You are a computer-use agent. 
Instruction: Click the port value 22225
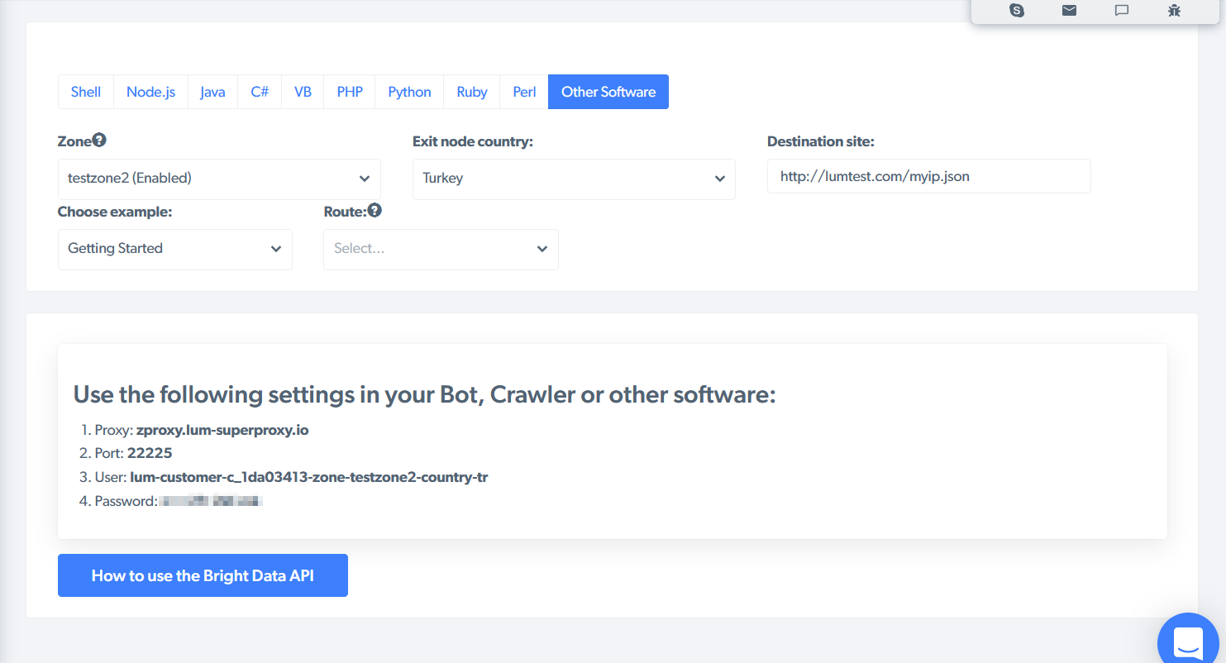pos(150,453)
